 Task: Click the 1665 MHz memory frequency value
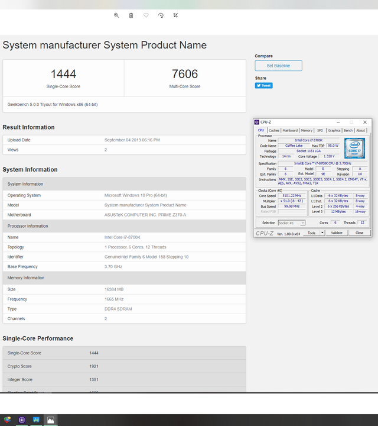pos(114,299)
